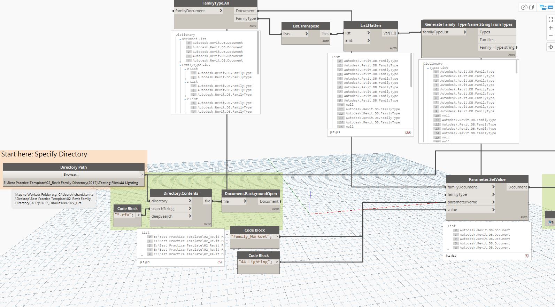Zoom in with the plus icon
This screenshot has width=555, height=307.
[x=551, y=28]
